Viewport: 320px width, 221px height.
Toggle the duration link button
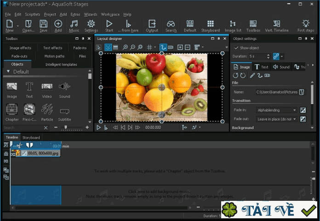(276, 56)
